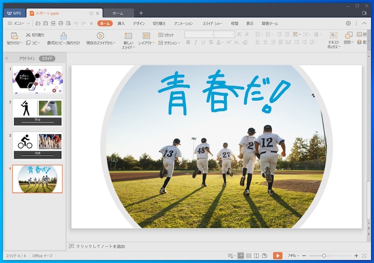Select slide 2 thumbnail with baseball batter

coord(37,112)
